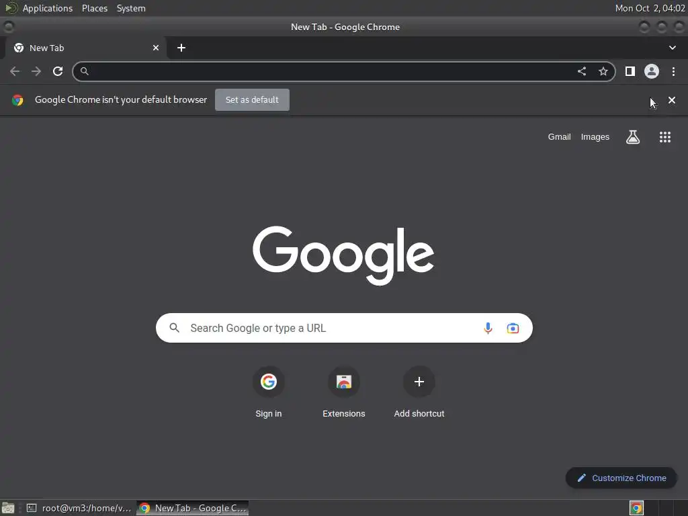
Task: Set Chrome as default browser
Action: coord(253,99)
